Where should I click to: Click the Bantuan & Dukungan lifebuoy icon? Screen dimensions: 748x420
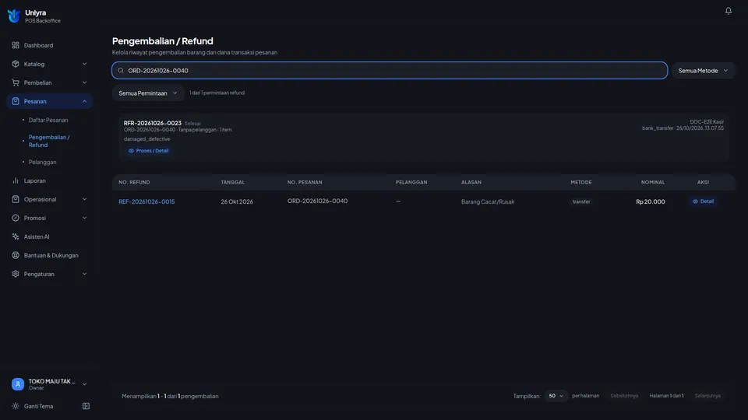[x=16, y=255]
